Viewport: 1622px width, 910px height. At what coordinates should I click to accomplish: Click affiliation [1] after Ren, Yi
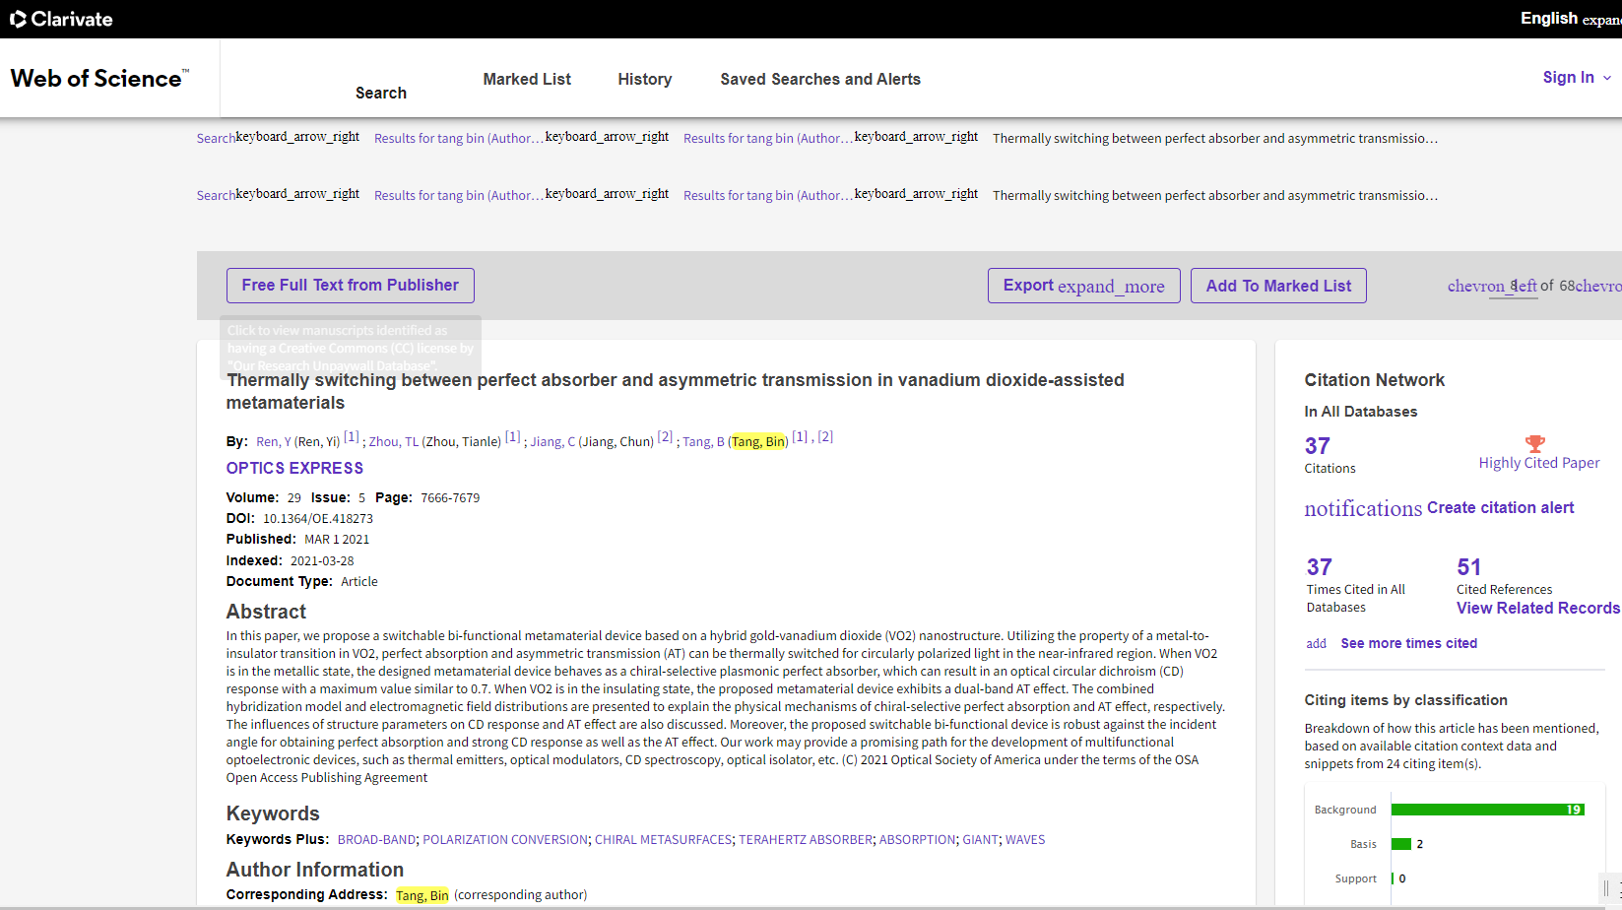click(x=352, y=436)
